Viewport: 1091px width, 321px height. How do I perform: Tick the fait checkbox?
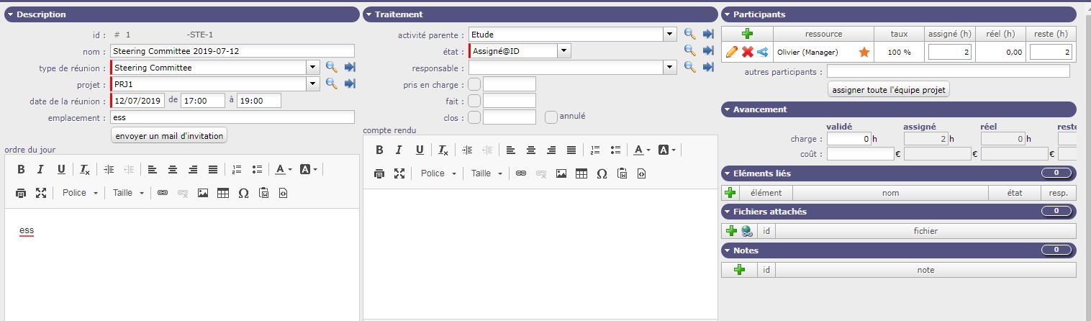coord(474,101)
